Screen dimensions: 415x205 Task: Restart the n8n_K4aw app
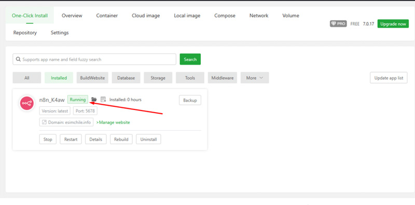(71, 139)
